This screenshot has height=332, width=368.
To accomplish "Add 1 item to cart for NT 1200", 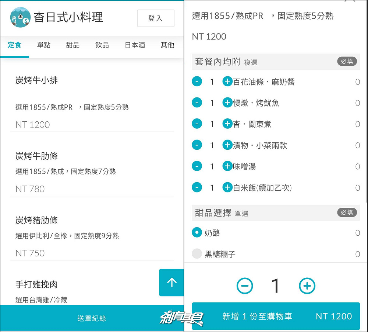I will pyautogui.click(x=276, y=316).
